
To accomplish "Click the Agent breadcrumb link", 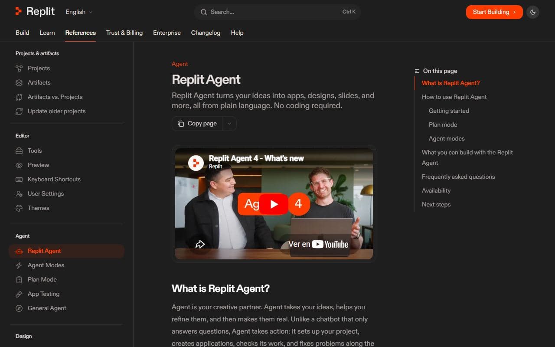I will [180, 64].
